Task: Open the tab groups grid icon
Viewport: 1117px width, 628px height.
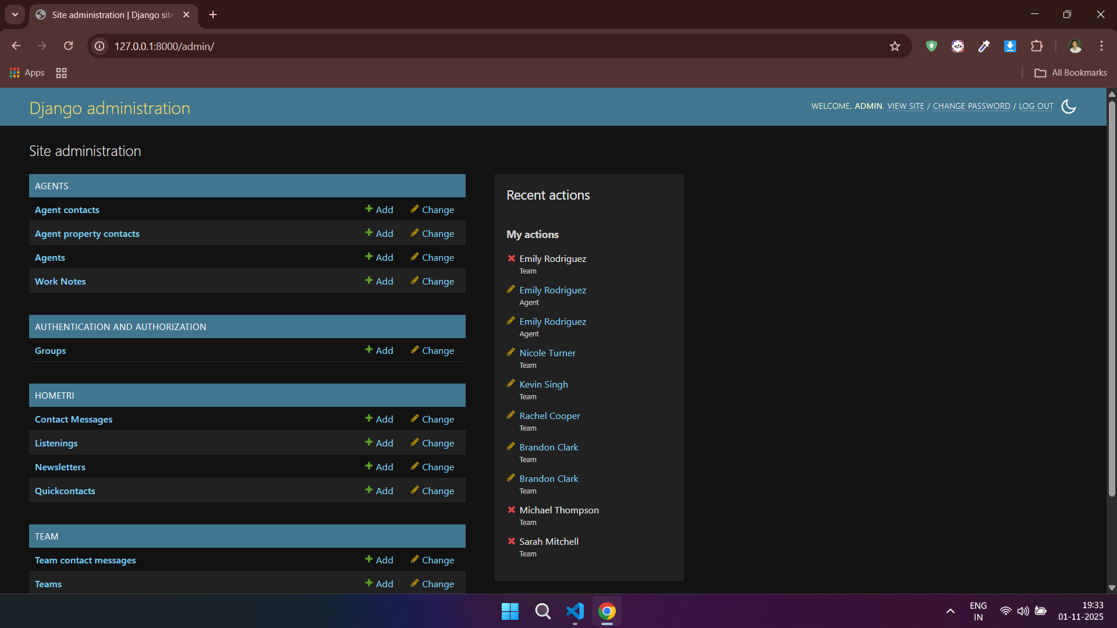Action: tap(61, 73)
